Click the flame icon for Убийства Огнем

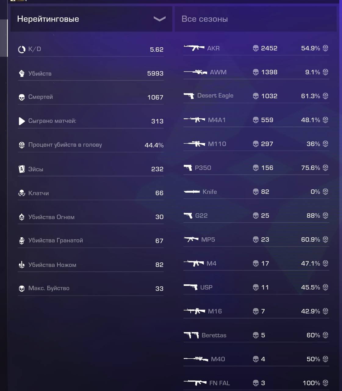click(x=22, y=217)
